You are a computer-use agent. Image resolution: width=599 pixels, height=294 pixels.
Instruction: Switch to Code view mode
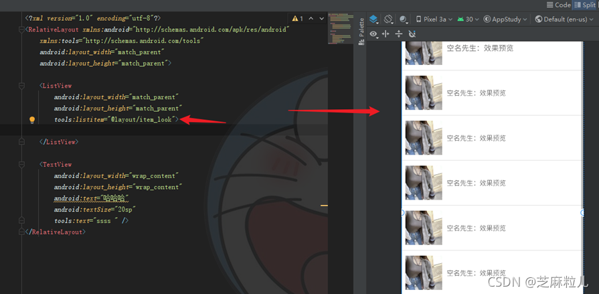558,5
